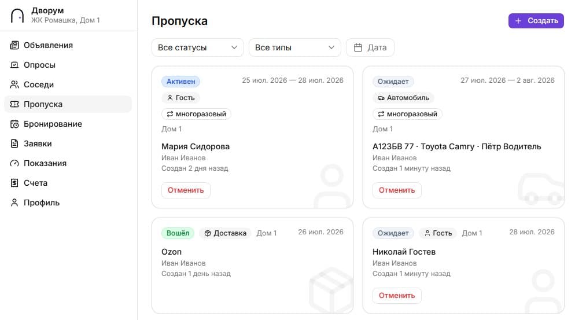Click car icon in the Автомобиль tag
This screenshot has height=320, width=575.
381,98
